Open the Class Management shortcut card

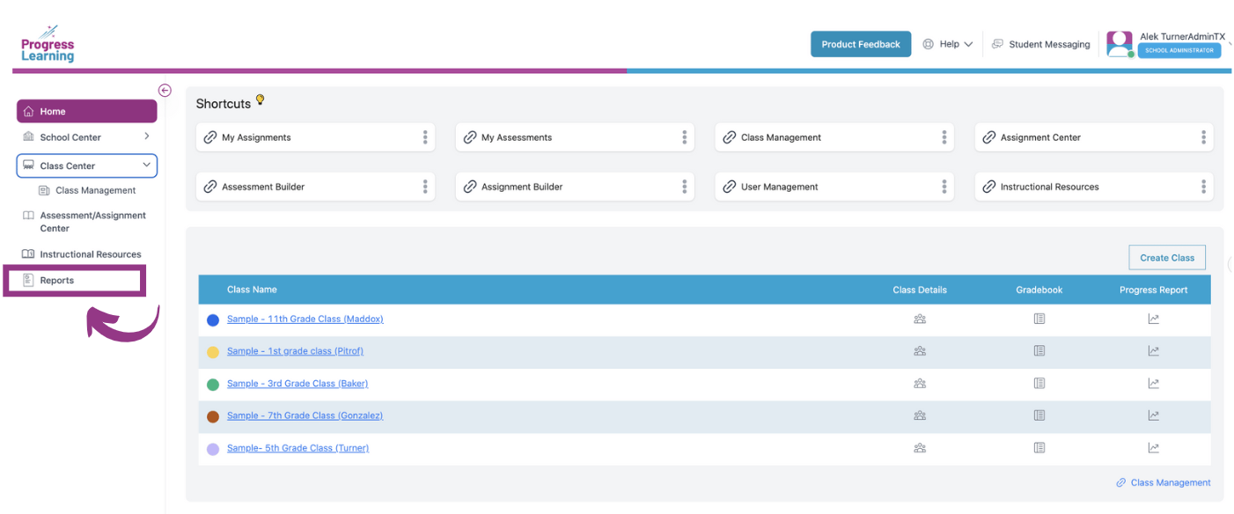834,137
